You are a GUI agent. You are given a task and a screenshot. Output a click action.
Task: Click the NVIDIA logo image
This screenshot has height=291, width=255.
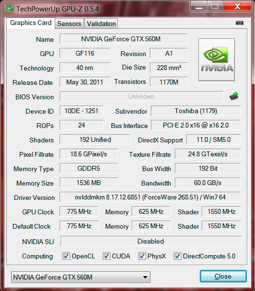click(217, 59)
